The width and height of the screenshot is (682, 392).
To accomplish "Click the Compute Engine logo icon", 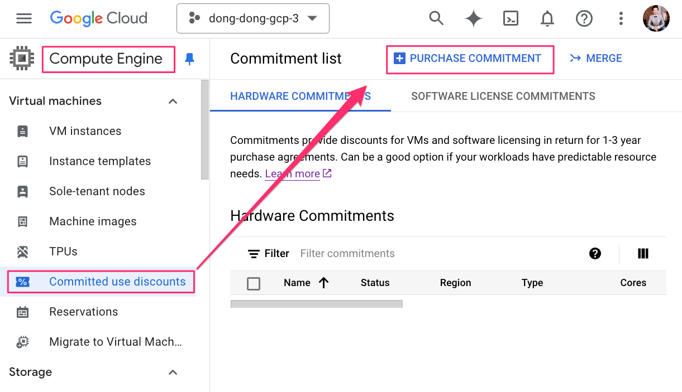I will [x=22, y=58].
